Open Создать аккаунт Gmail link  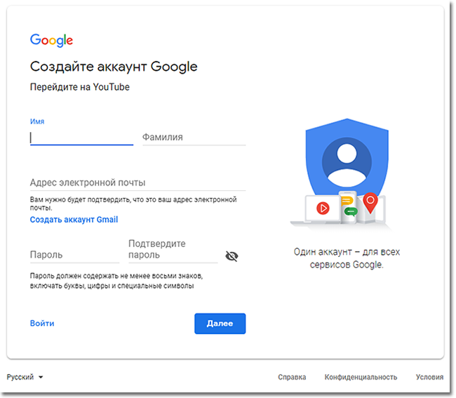[74, 220]
